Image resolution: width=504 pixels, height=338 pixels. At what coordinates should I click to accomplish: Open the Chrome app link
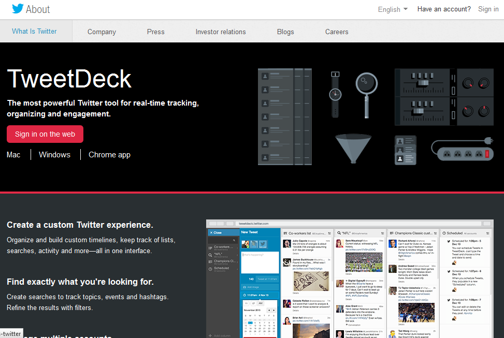click(x=109, y=155)
